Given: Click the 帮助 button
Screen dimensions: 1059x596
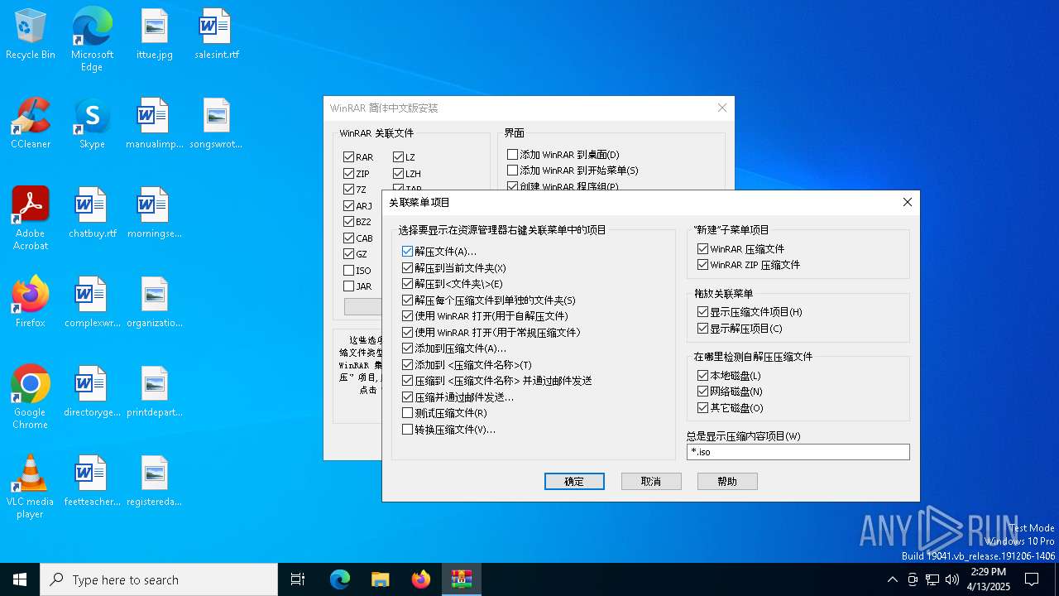Looking at the screenshot, I should 727,481.
